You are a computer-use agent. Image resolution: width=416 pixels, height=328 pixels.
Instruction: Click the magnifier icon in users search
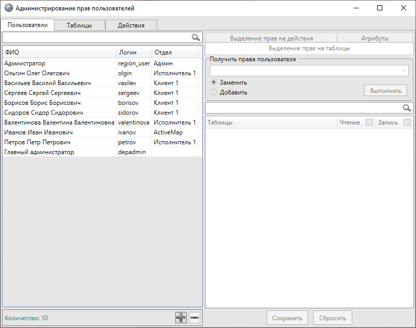196,37
